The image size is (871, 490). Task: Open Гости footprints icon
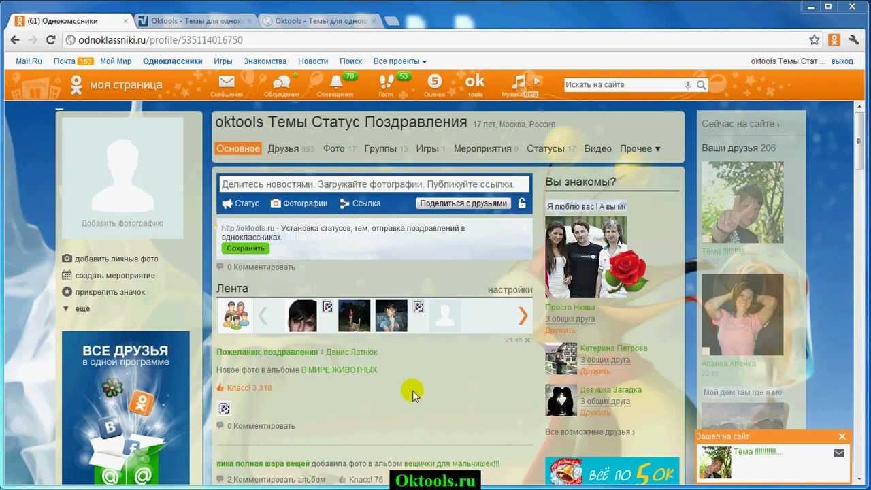(x=386, y=82)
